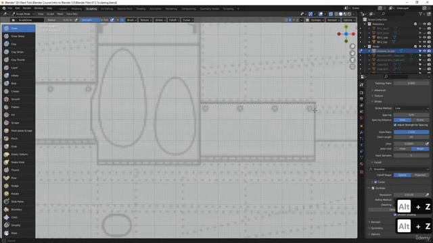The width and height of the screenshot is (433, 243).
Task: Select the Pose brush
Action: 18,178
